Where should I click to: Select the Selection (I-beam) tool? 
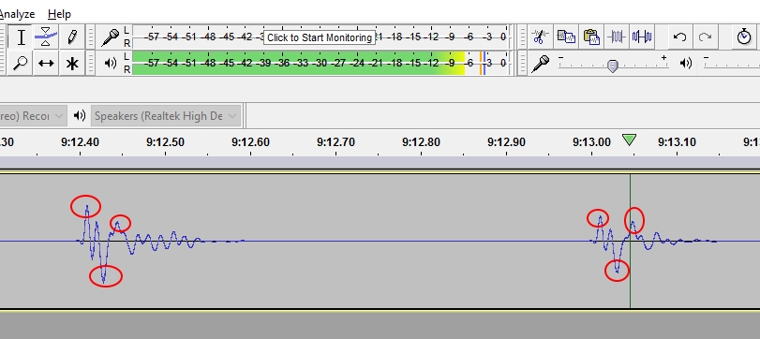pos(21,37)
